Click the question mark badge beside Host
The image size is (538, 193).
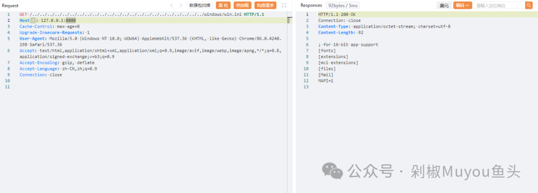(x=33, y=20)
